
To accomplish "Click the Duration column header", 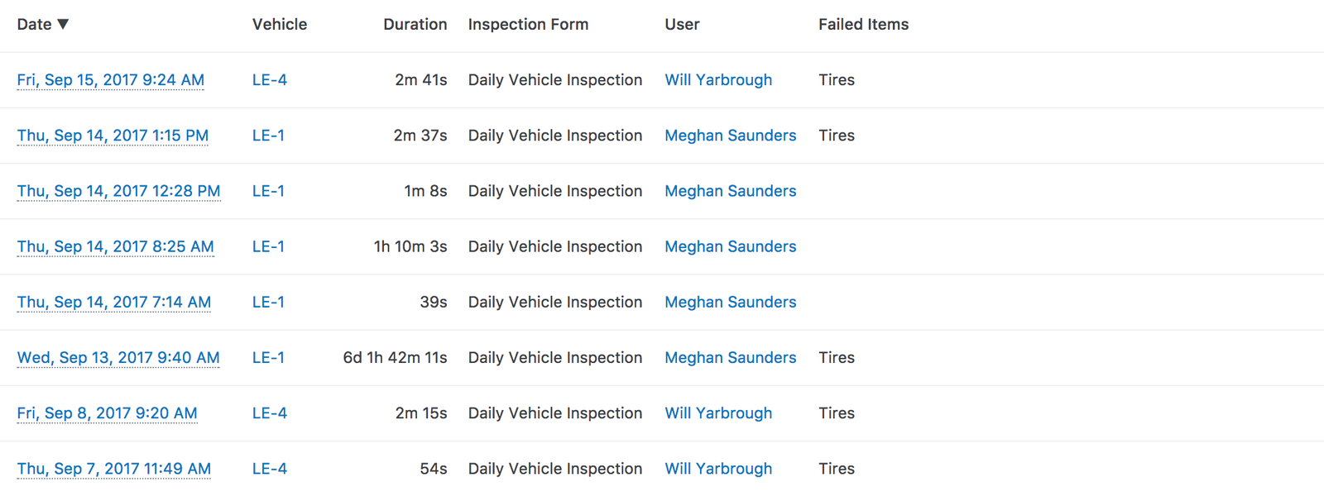I will point(415,25).
